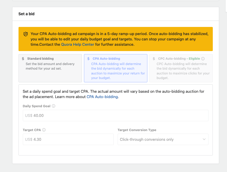
Task: Click the yellow ramp-up period notice banner
Action: tap(116, 39)
